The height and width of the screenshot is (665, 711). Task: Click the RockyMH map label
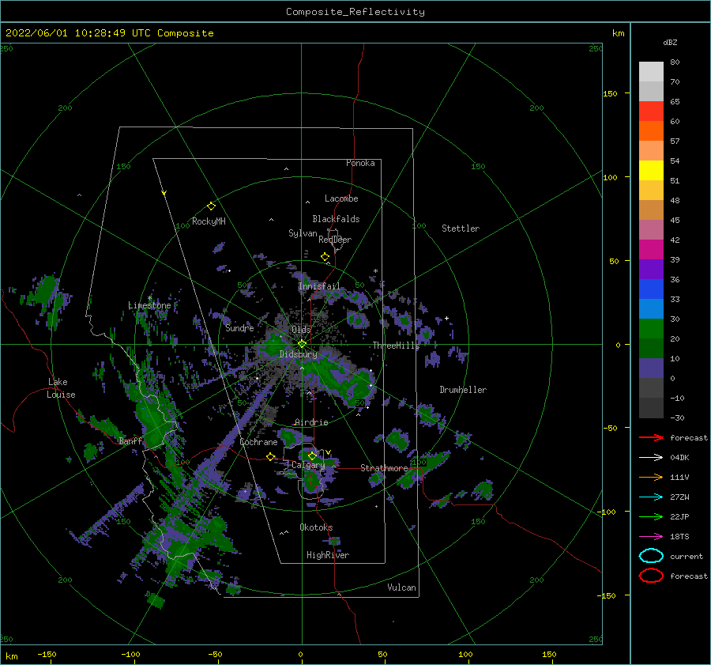click(209, 221)
